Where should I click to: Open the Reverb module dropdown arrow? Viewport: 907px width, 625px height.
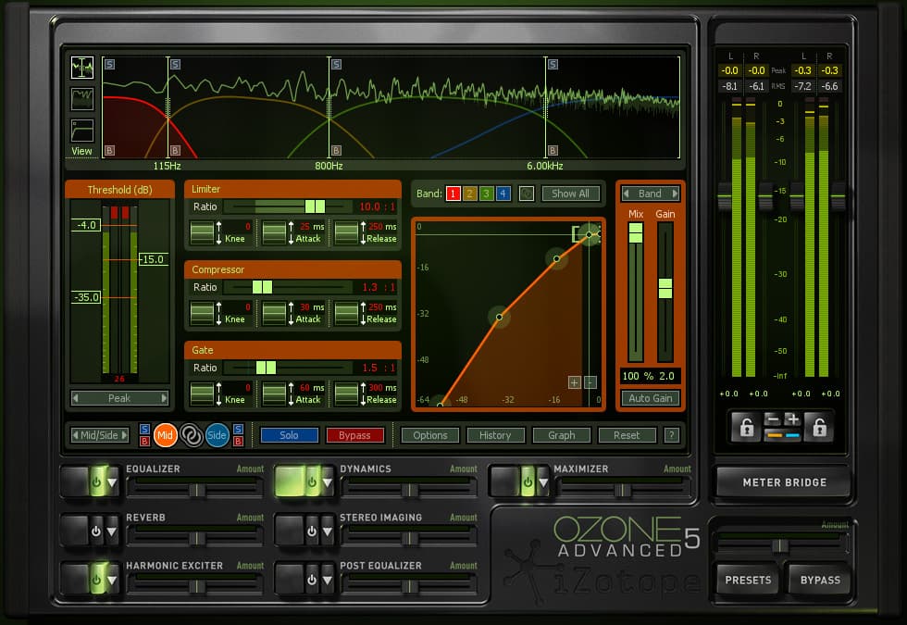[112, 531]
